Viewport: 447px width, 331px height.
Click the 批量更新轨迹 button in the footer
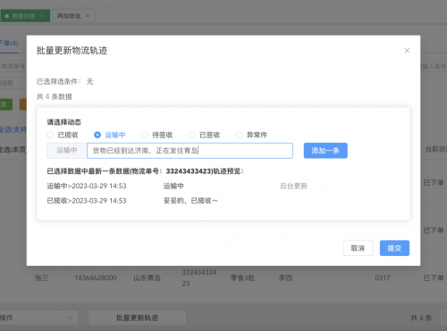pos(137,318)
